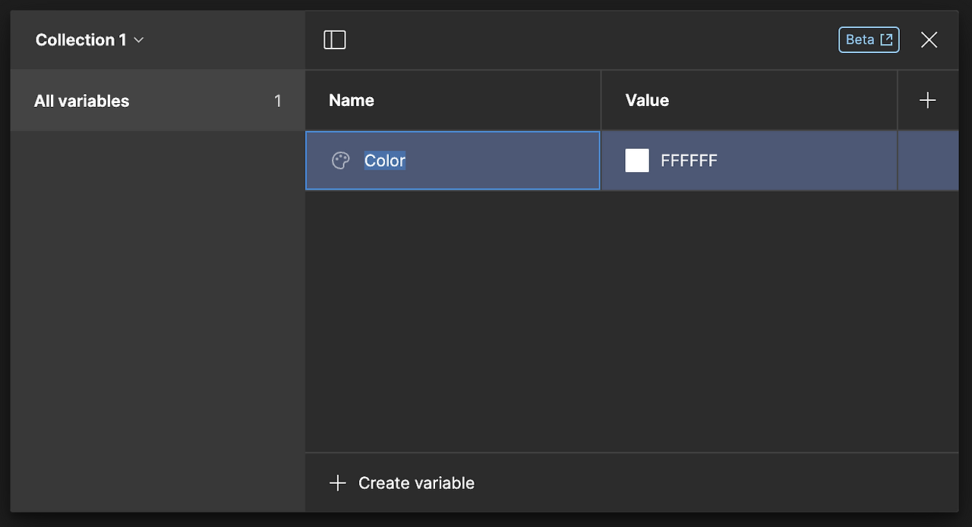Click the empty area below the variable table
Viewport: 972px width, 527px height.
pos(630,318)
